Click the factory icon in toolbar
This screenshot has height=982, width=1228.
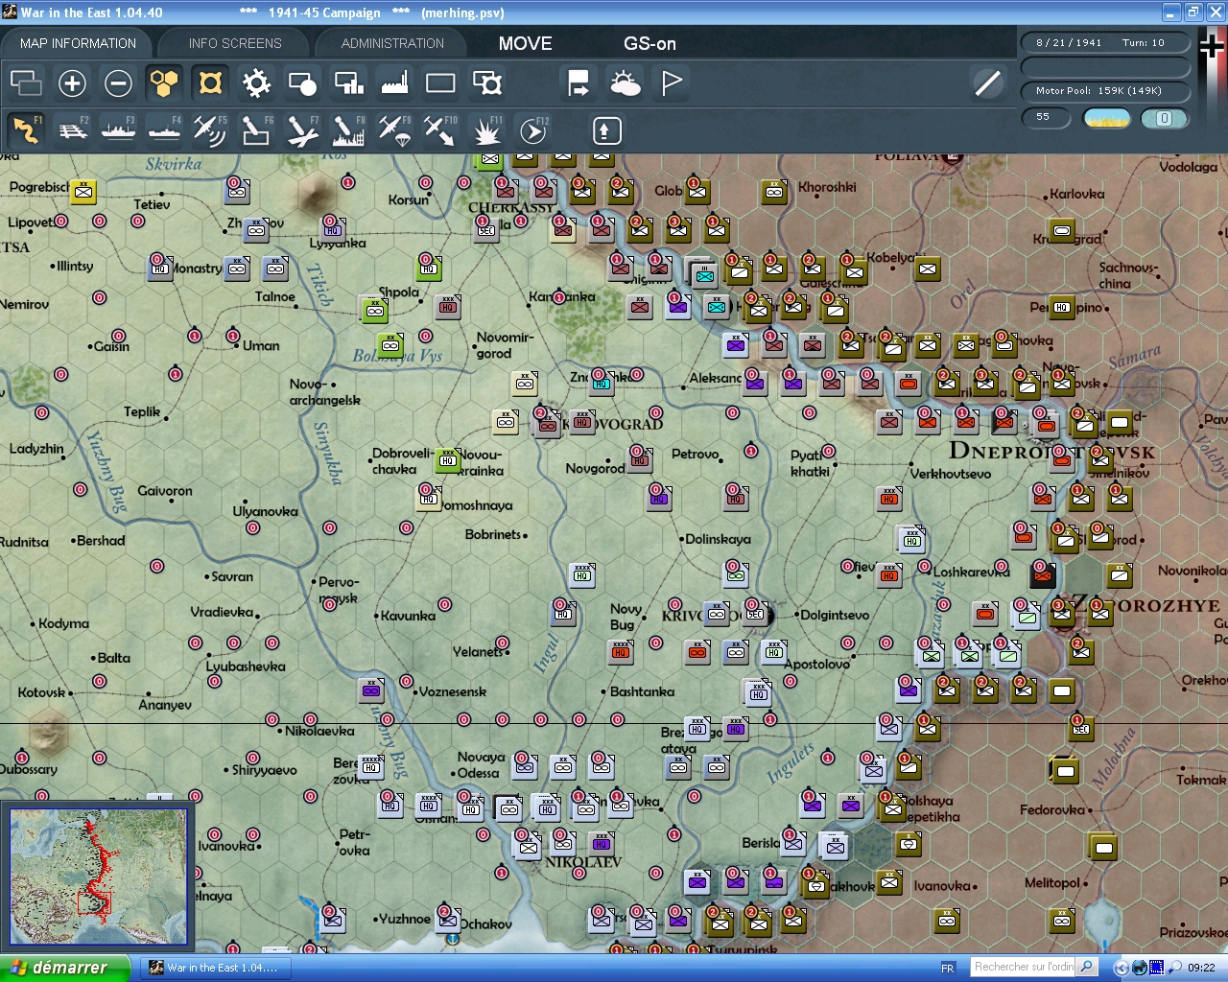tap(394, 83)
